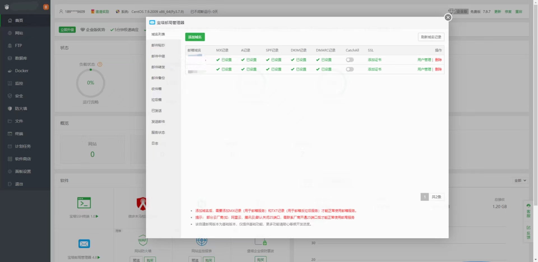Image resolution: width=538 pixels, height=262 pixels.
Task: Select 邮件秘抄 in mail manager menu
Action: point(158,45)
